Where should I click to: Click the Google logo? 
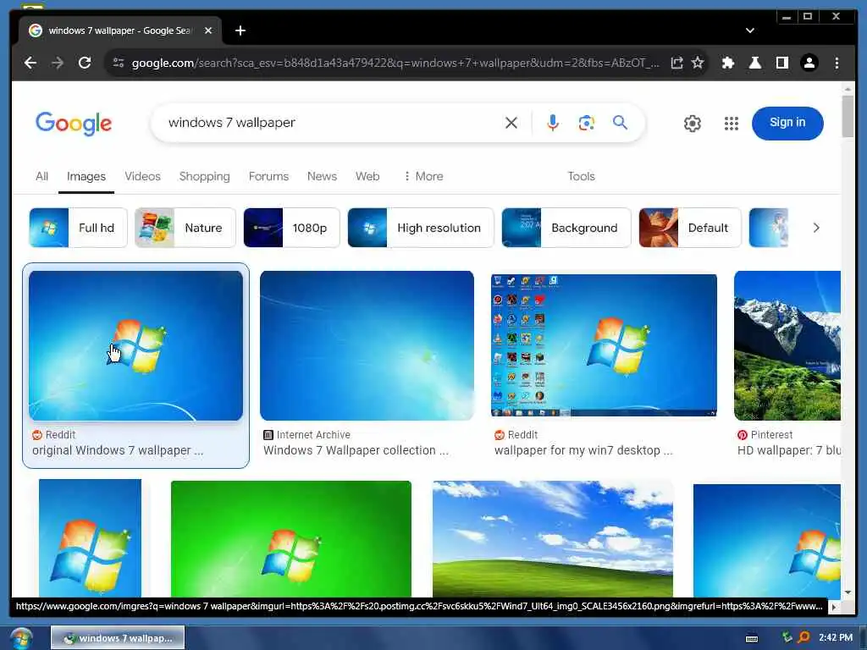tap(74, 124)
